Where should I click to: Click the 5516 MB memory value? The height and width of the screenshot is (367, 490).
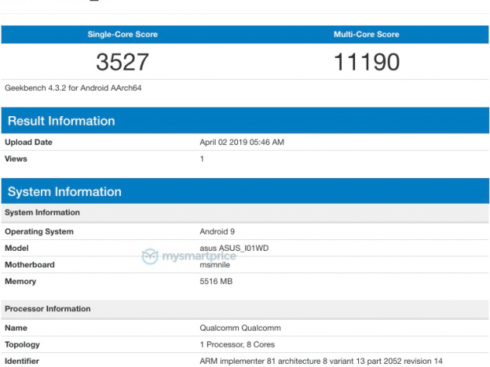216,281
